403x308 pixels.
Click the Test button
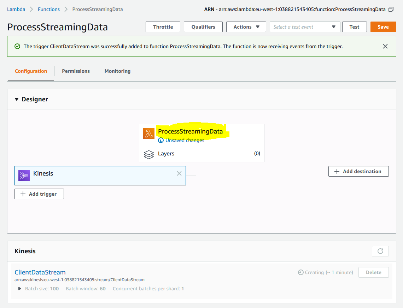(355, 27)
